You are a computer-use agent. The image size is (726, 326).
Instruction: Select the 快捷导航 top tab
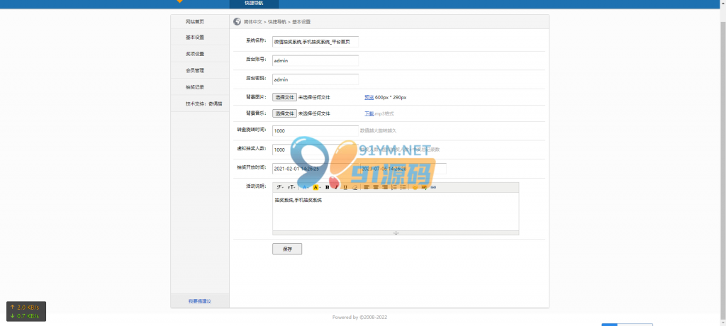[x=253, y=4]
